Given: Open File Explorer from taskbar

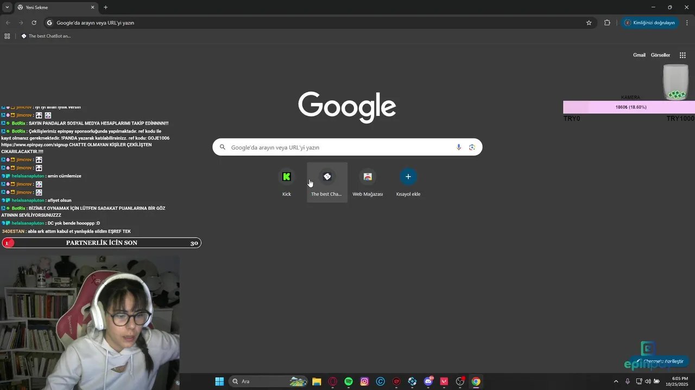Looking at the screenshot, I should (x=317, y=381).
